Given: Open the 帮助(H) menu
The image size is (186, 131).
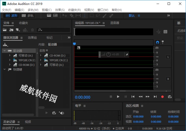Looking at the screenshot, I should coord(117,10).
